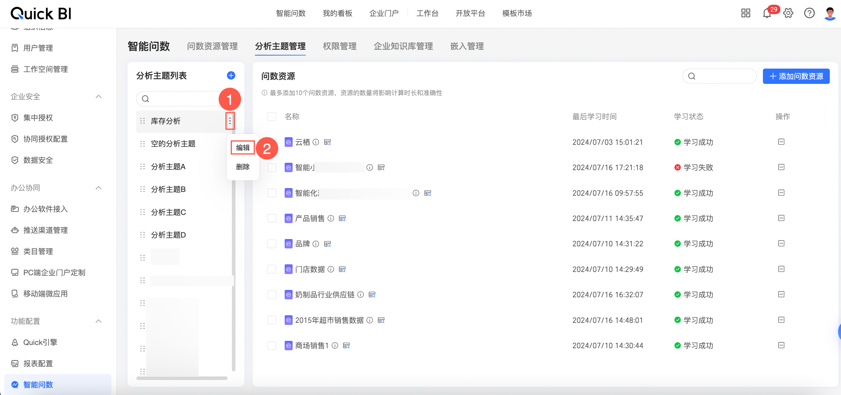
Task: Show info tooltip for 2015年超市销售数据
Action: [370, 320]
